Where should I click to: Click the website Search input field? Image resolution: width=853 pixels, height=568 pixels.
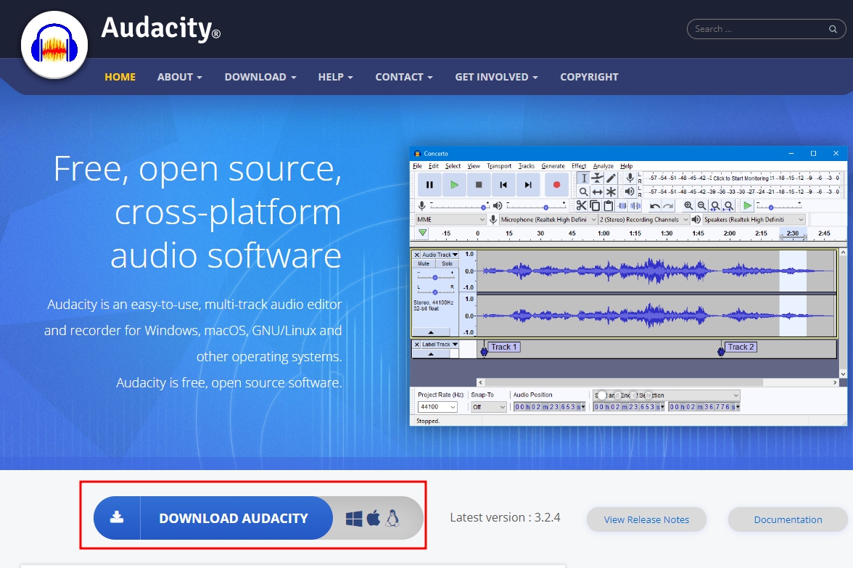(767, 29)
